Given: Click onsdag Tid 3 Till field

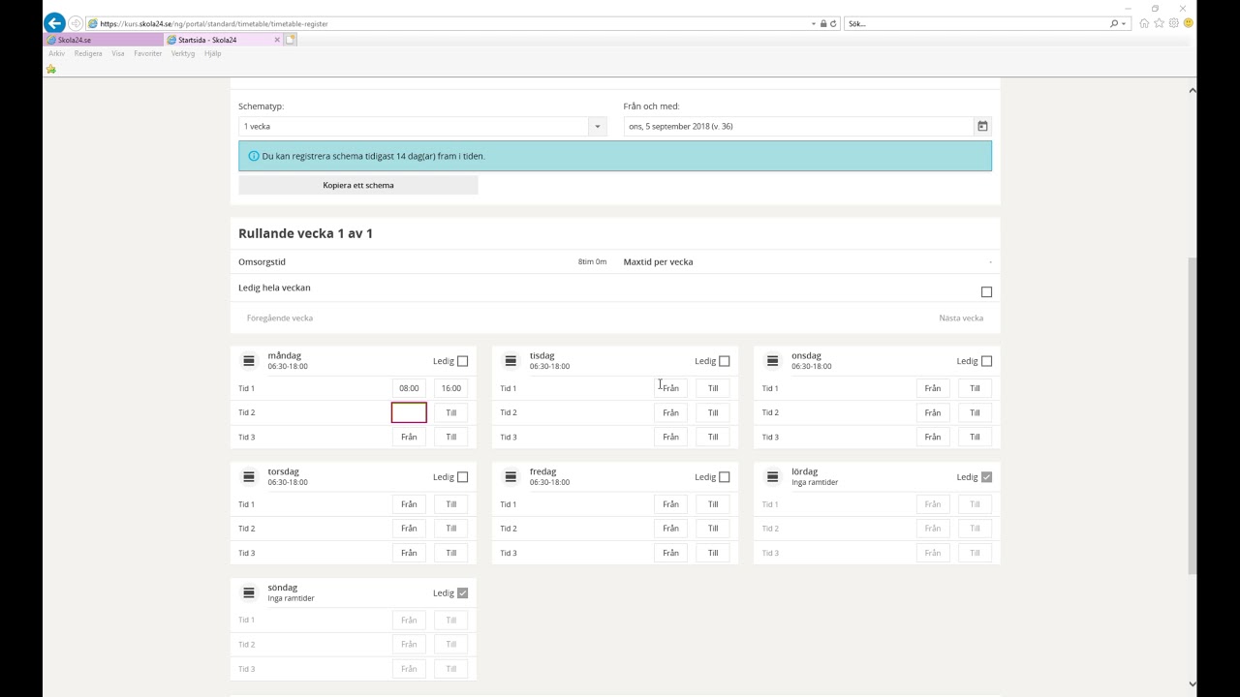Looking at the screenshot, I should [975, 437].
